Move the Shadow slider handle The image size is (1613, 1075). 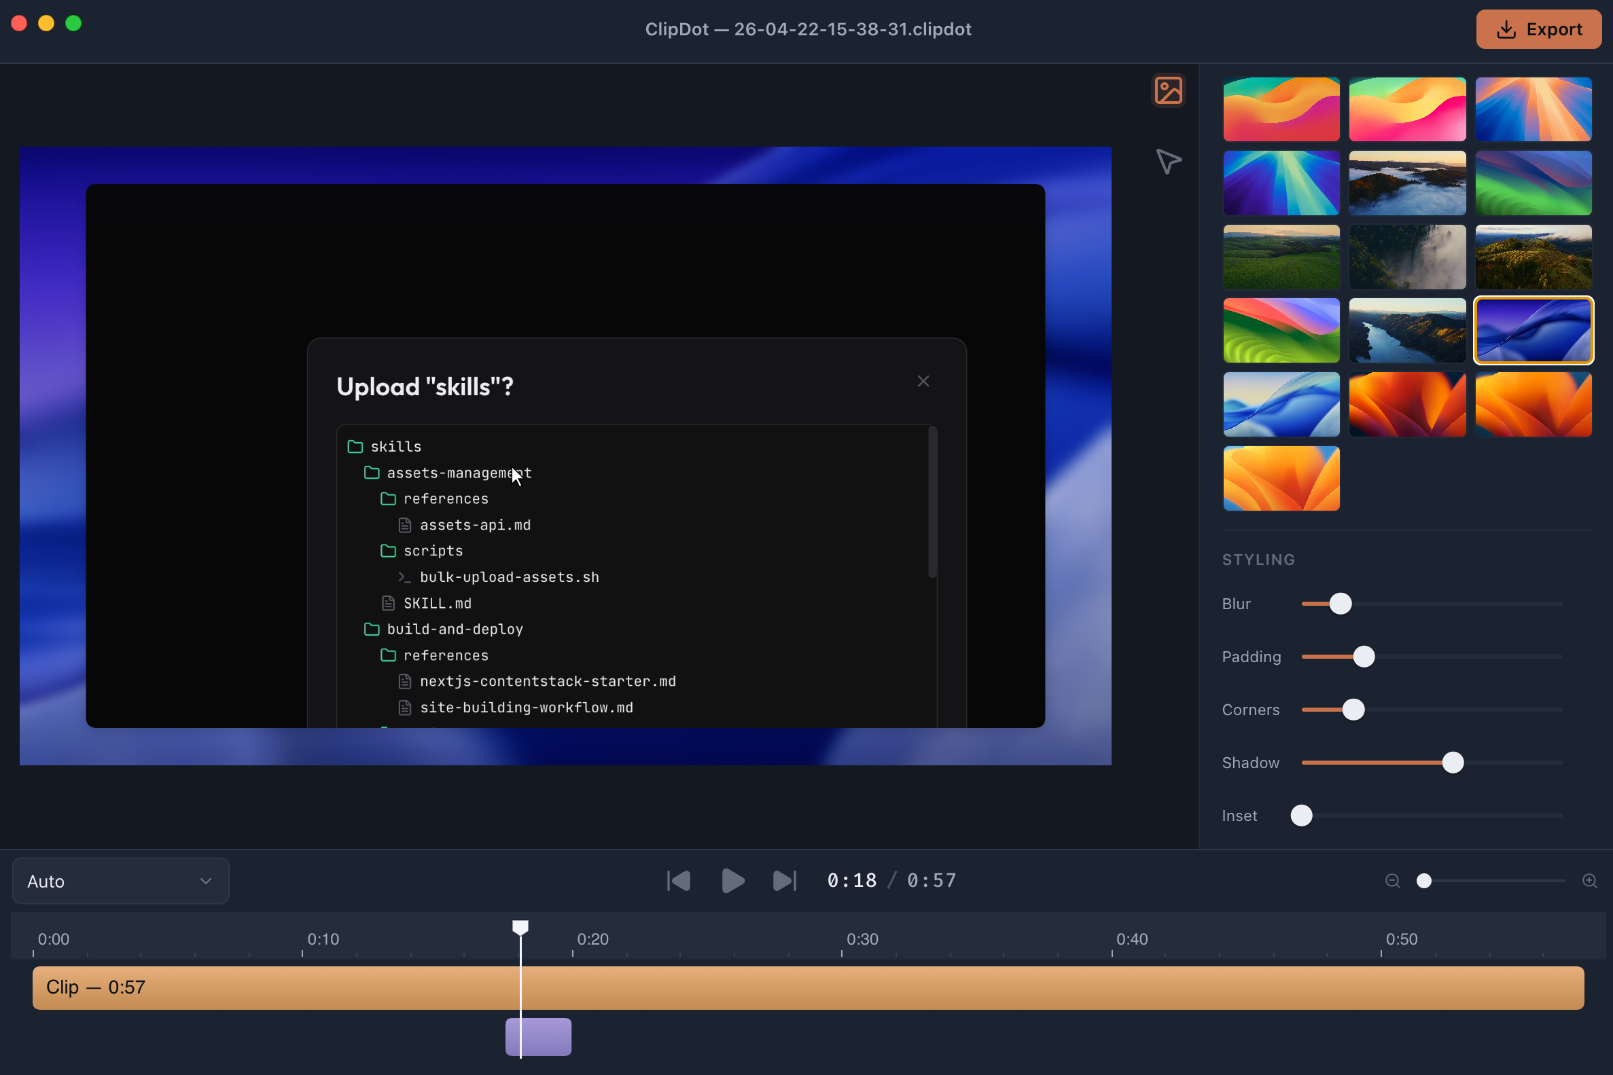point(1453,763)
